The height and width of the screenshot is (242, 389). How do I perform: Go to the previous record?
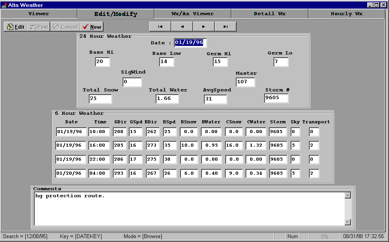pos(182,26)
